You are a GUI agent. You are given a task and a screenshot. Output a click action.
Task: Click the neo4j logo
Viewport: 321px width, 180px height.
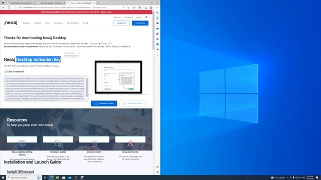coord(11,23)
